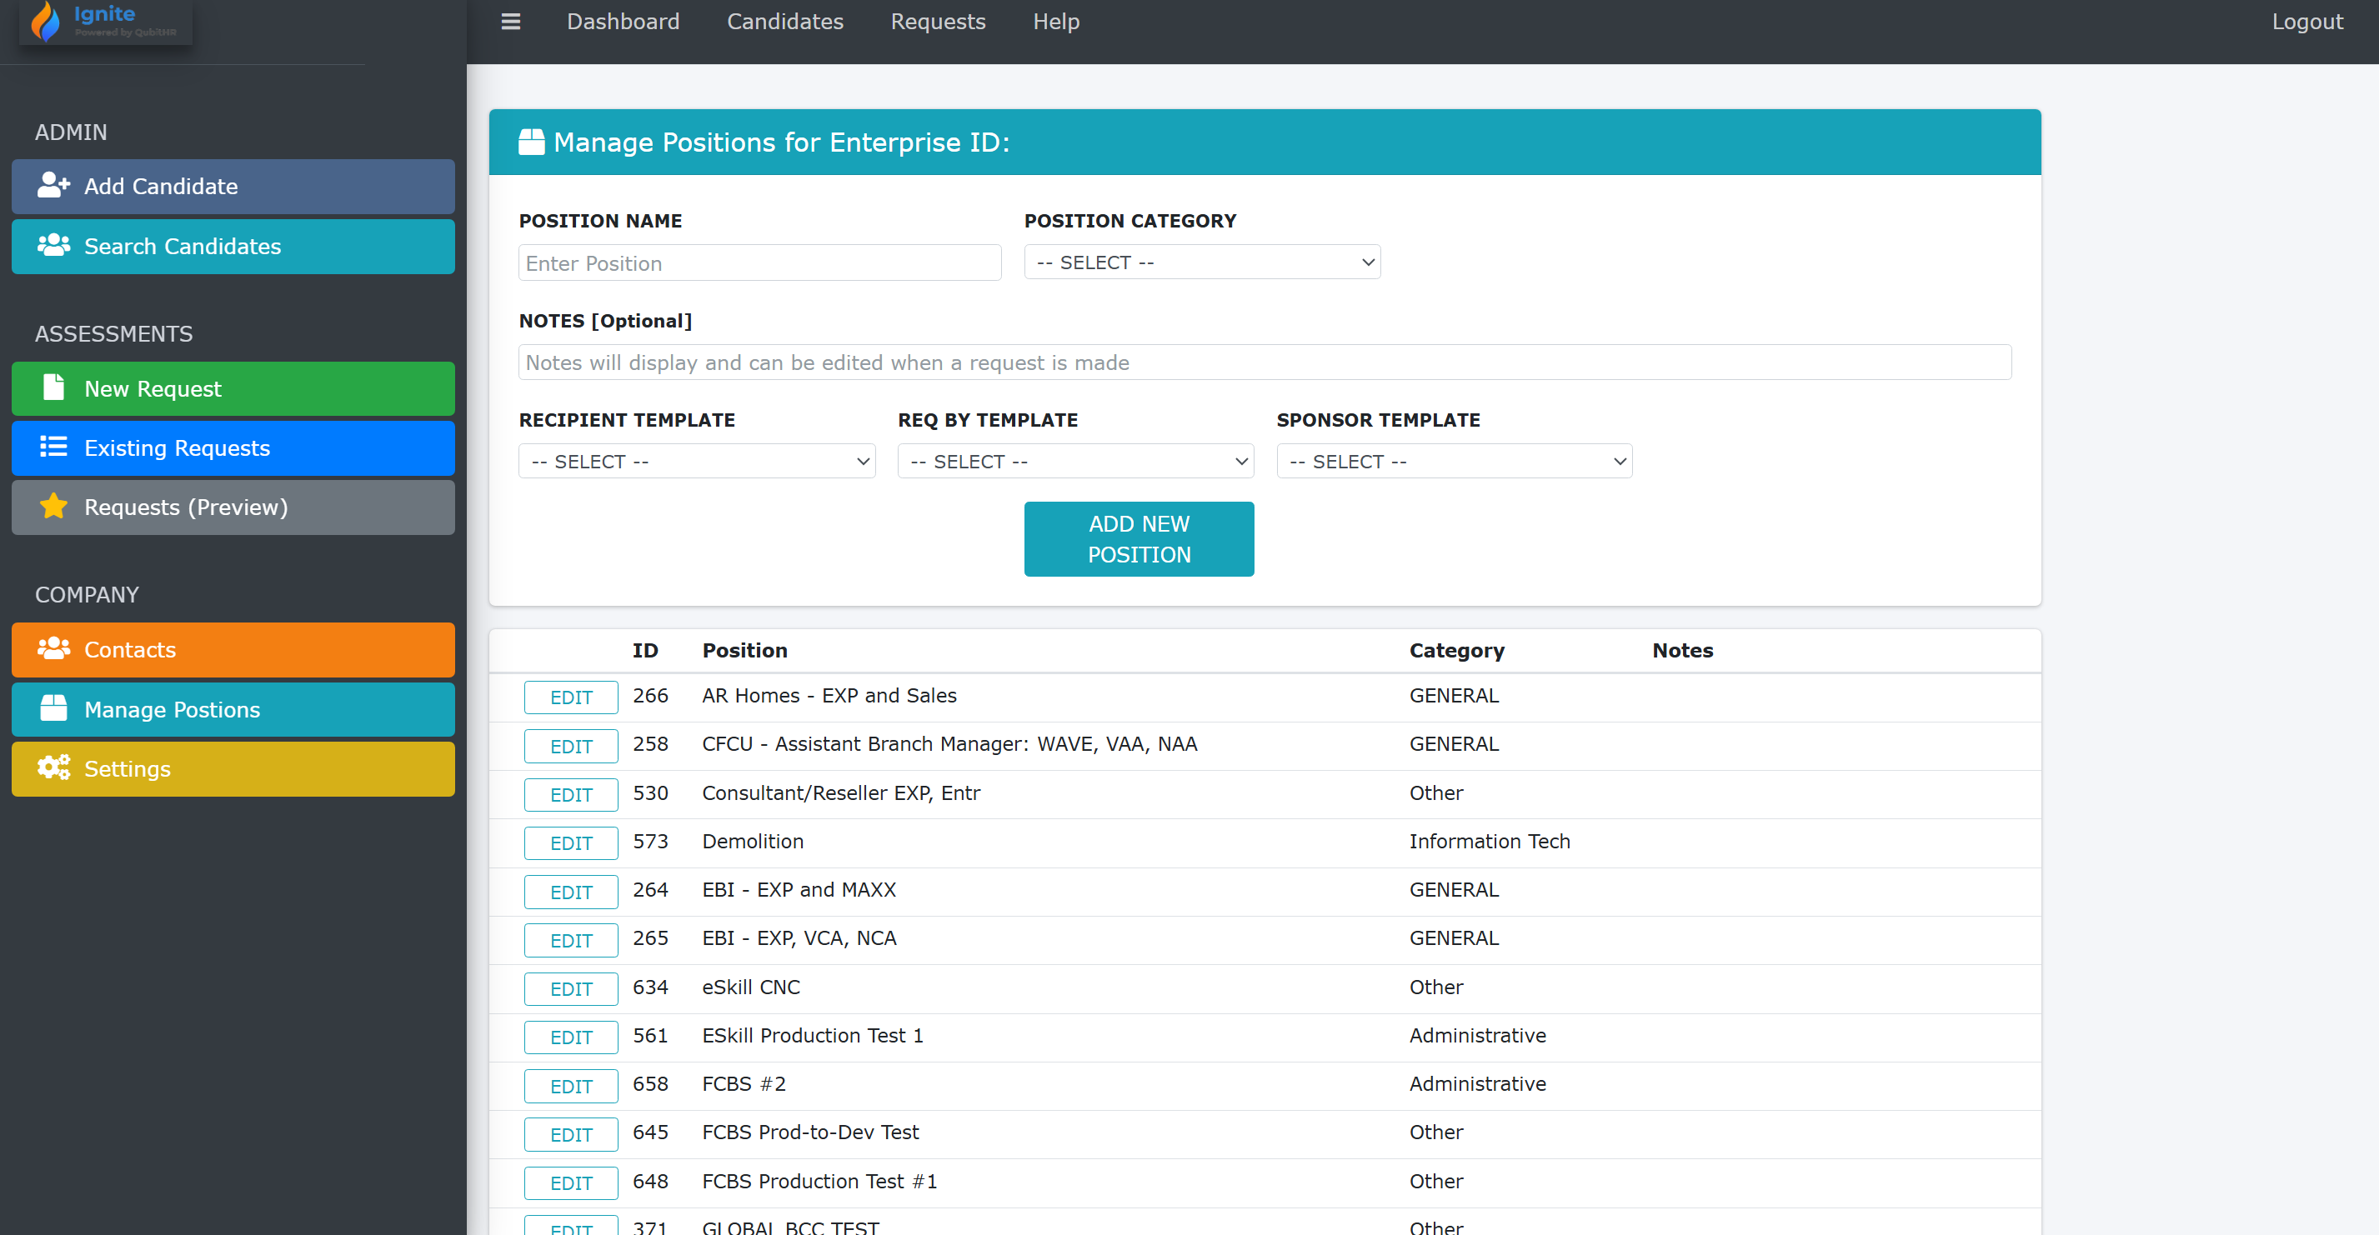Select the 'Demolition' position text
The width and height of the screenshot is (2379, 1235).
point(753,841)
